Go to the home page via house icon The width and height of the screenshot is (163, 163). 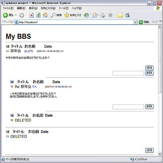(x=45, y=15)
